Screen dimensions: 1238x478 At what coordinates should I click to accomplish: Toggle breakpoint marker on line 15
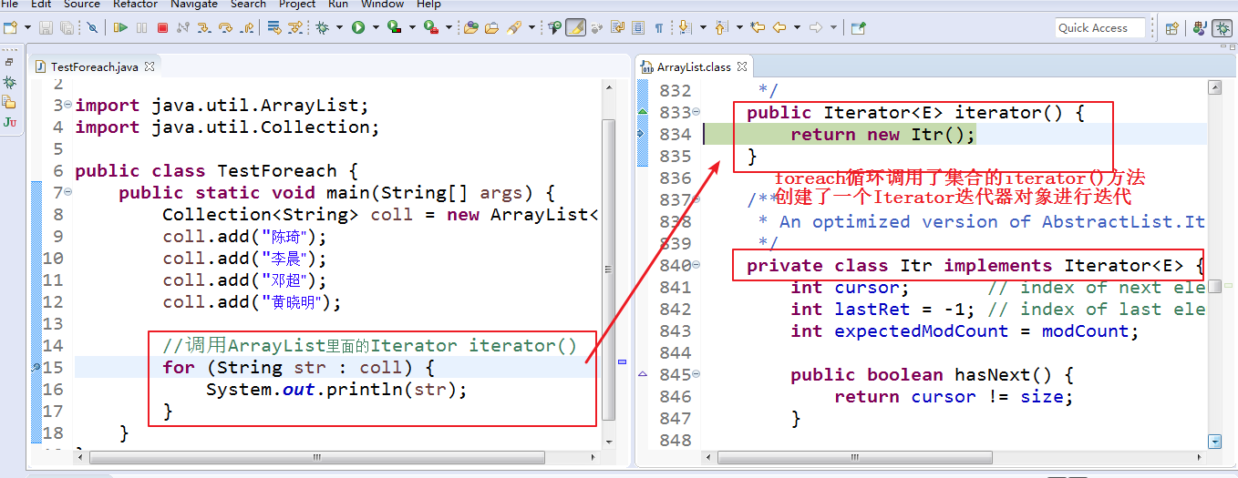coord(36,368)
